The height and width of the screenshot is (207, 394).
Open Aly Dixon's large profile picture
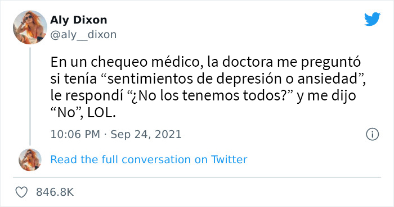click(x=30, y=27)
